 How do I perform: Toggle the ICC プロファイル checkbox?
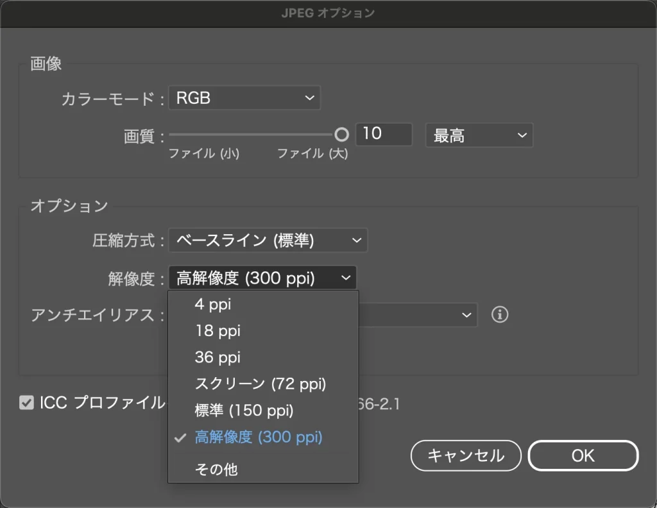click(26, 403)
